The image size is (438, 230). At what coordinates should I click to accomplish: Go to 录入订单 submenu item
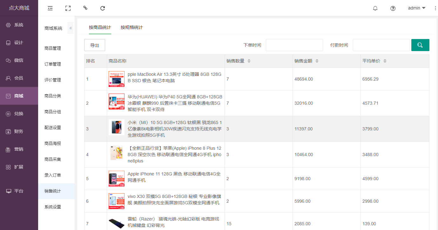pos(57,175)
